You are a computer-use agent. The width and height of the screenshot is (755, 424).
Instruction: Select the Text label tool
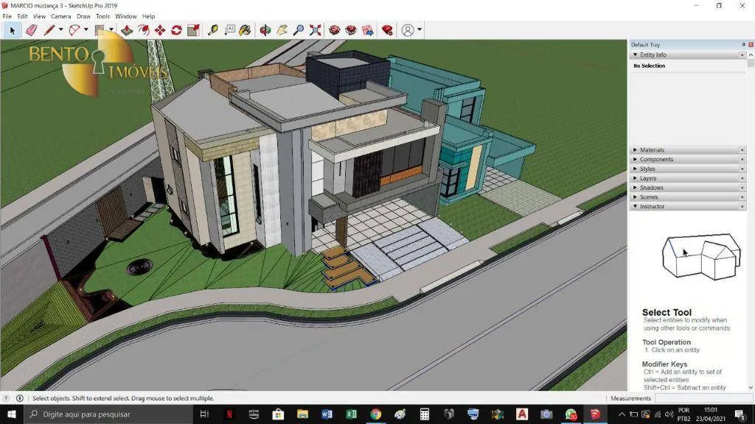coord(230,30)
